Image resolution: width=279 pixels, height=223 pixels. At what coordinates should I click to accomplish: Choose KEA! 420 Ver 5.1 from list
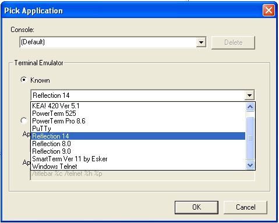138,106
